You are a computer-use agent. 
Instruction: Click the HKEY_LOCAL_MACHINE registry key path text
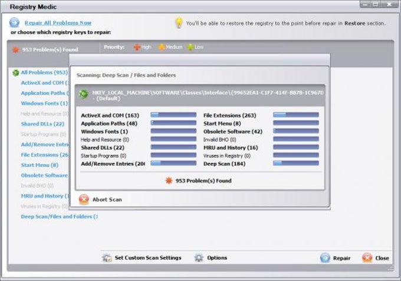tap(208, 95)
